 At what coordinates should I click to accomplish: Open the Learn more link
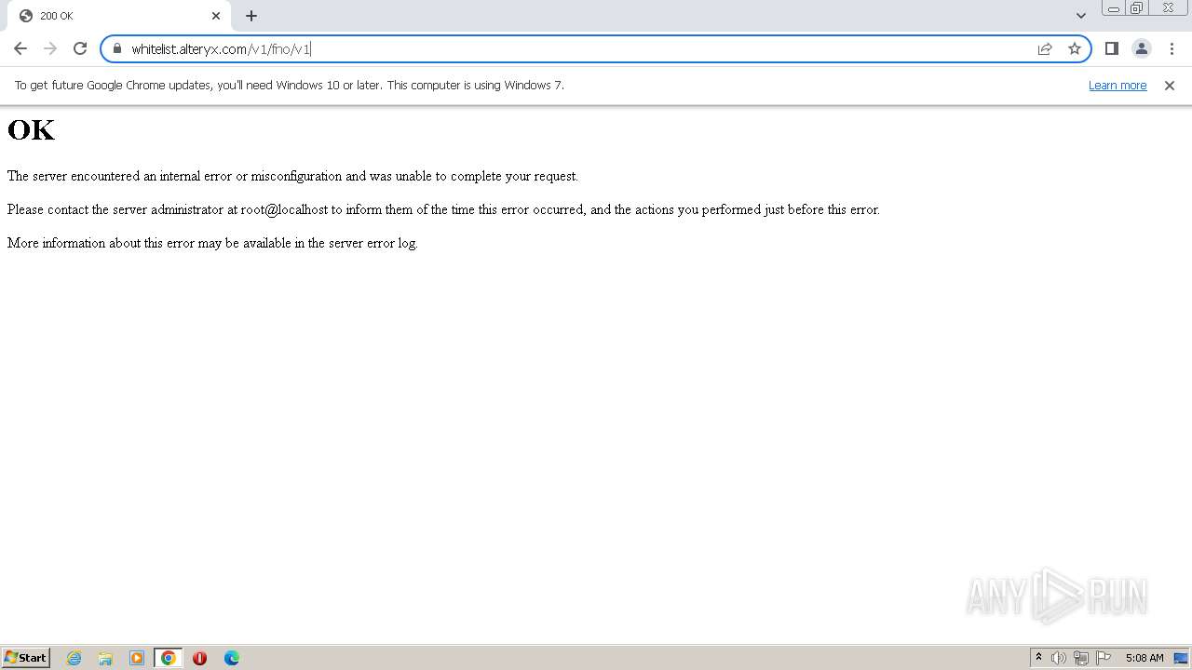[1117, 85]
